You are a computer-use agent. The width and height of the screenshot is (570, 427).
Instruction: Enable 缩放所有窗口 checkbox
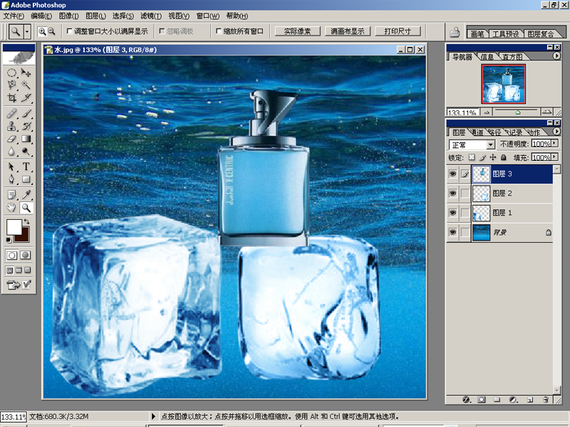coord(219,31)
